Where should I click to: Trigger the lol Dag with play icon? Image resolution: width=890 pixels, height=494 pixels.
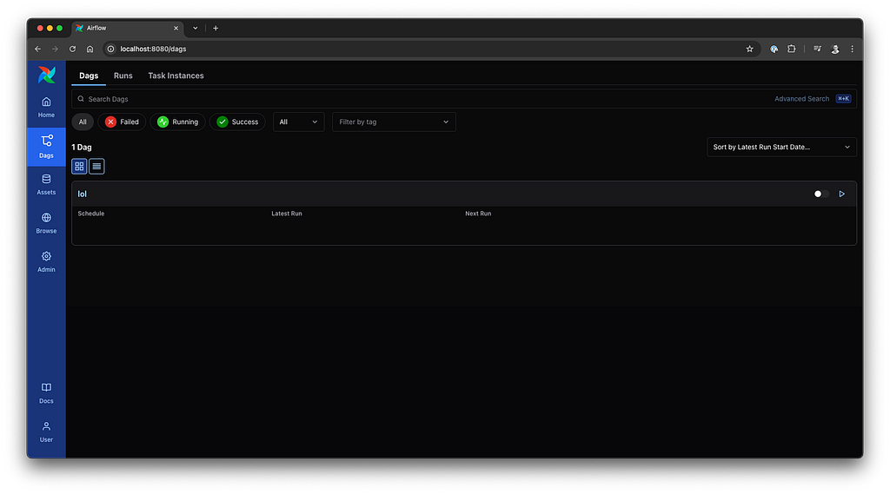click(x=841, y=194)
